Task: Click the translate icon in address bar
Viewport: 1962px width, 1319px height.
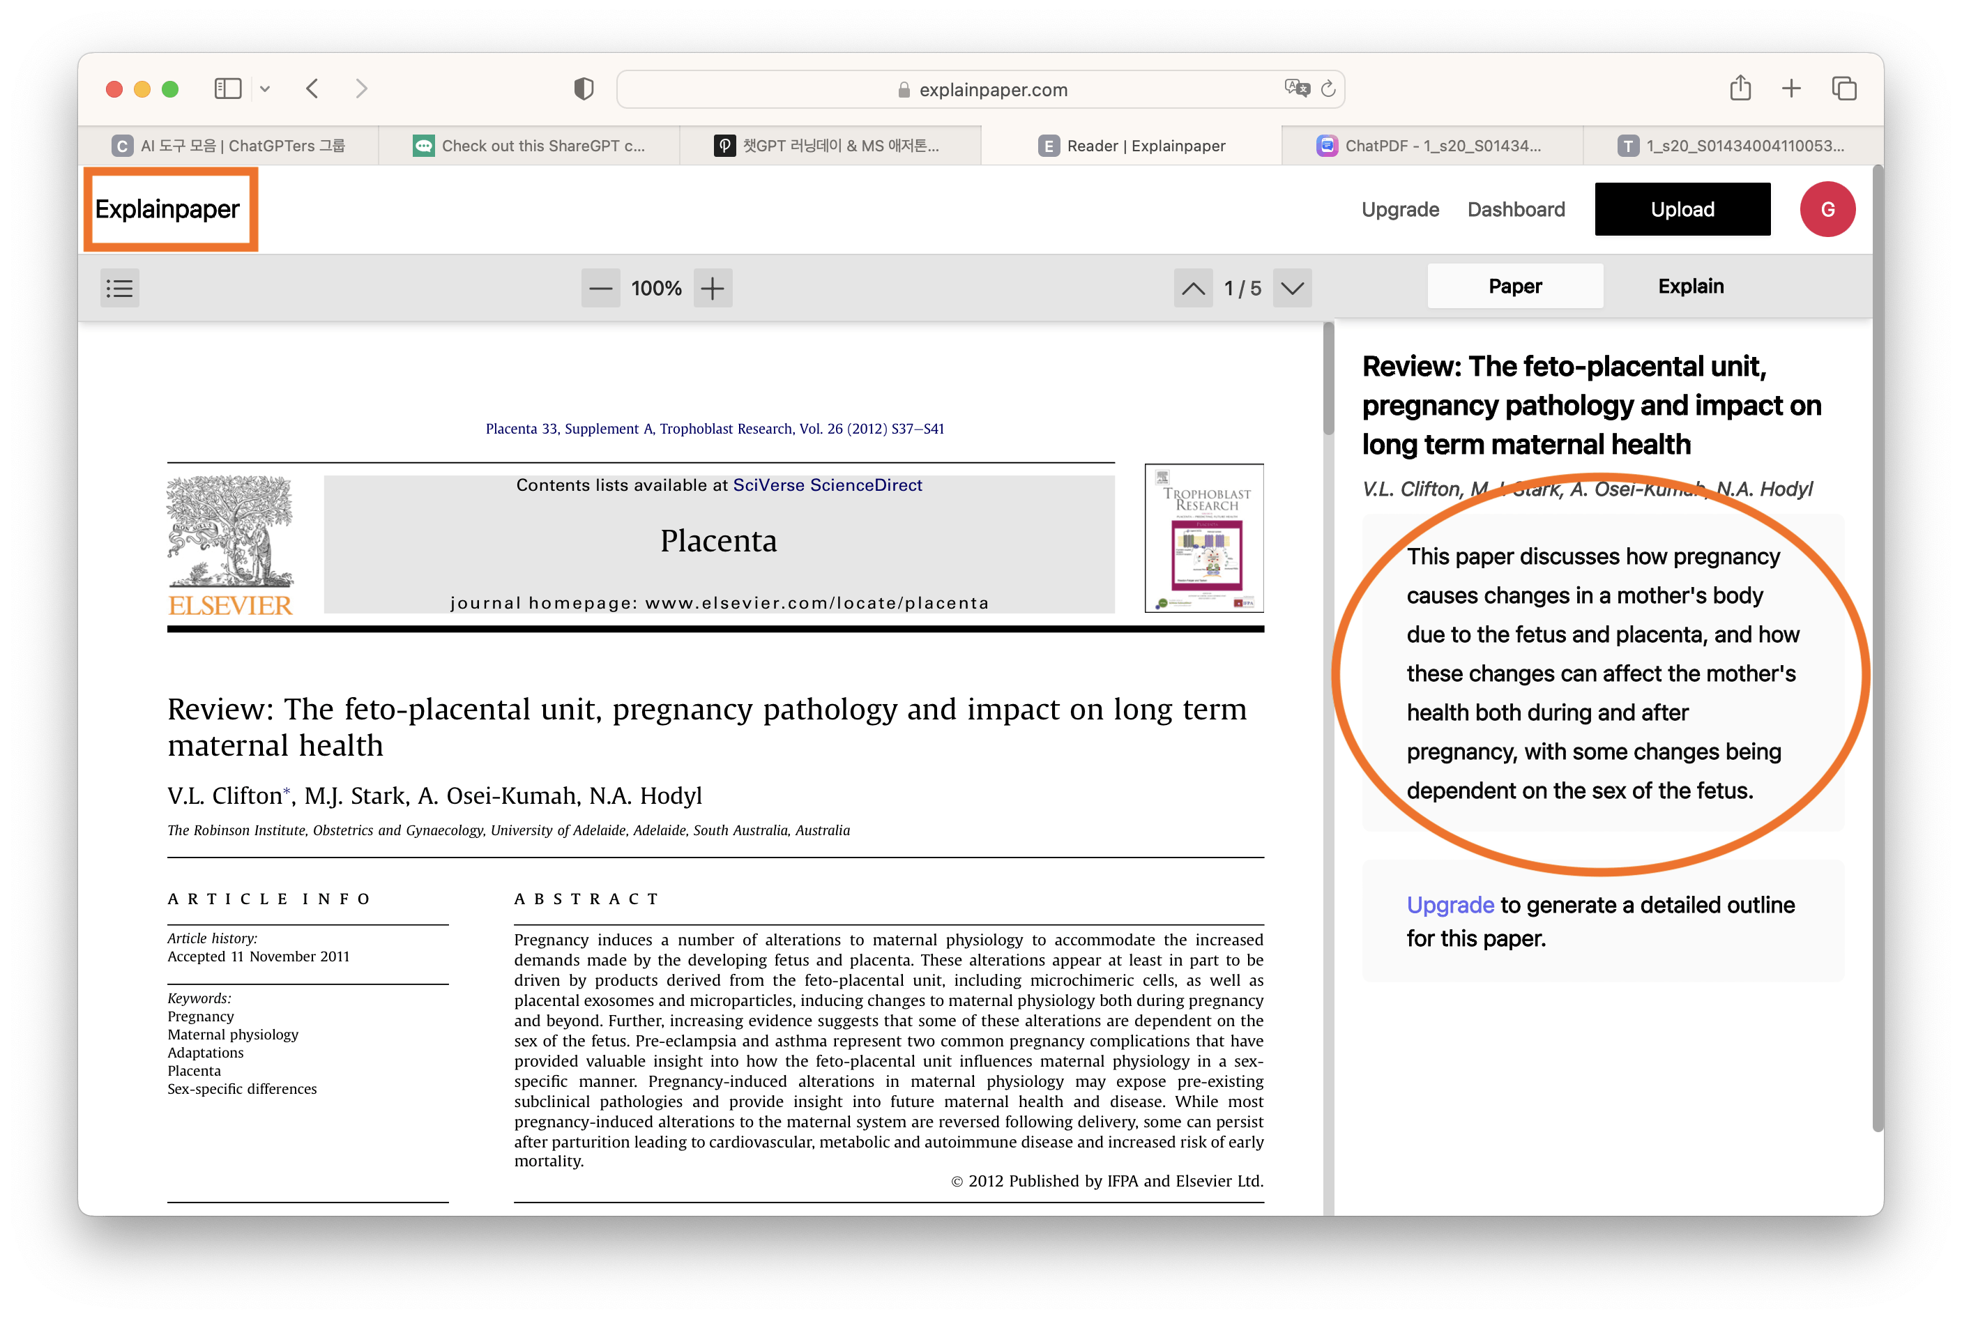Action: [1297, 89]
